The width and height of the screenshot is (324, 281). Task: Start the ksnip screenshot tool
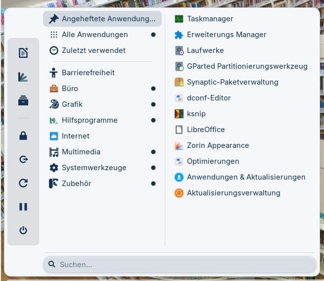[x=196, y=114]
